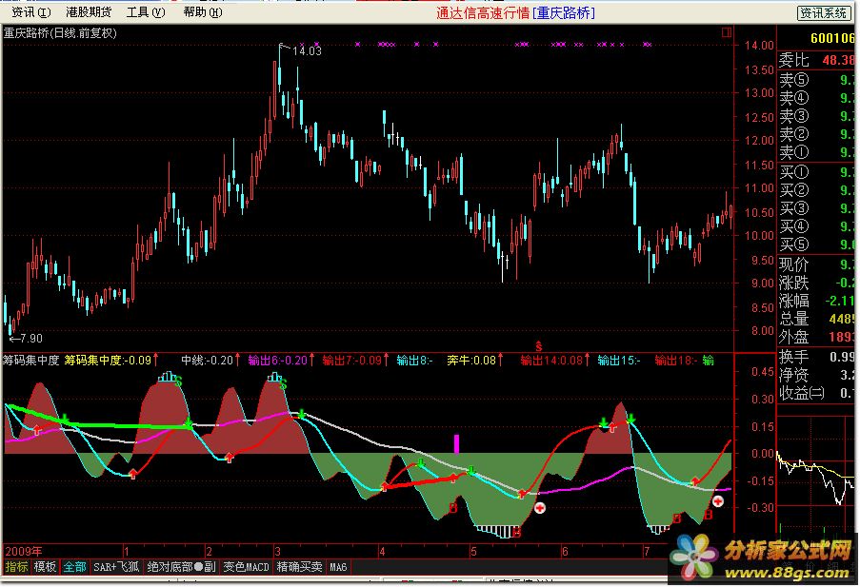Select the 精确买卖 indicator tab
Image resolution: width=860 pixels, height=587 pixels.
(x=299, y=567)
